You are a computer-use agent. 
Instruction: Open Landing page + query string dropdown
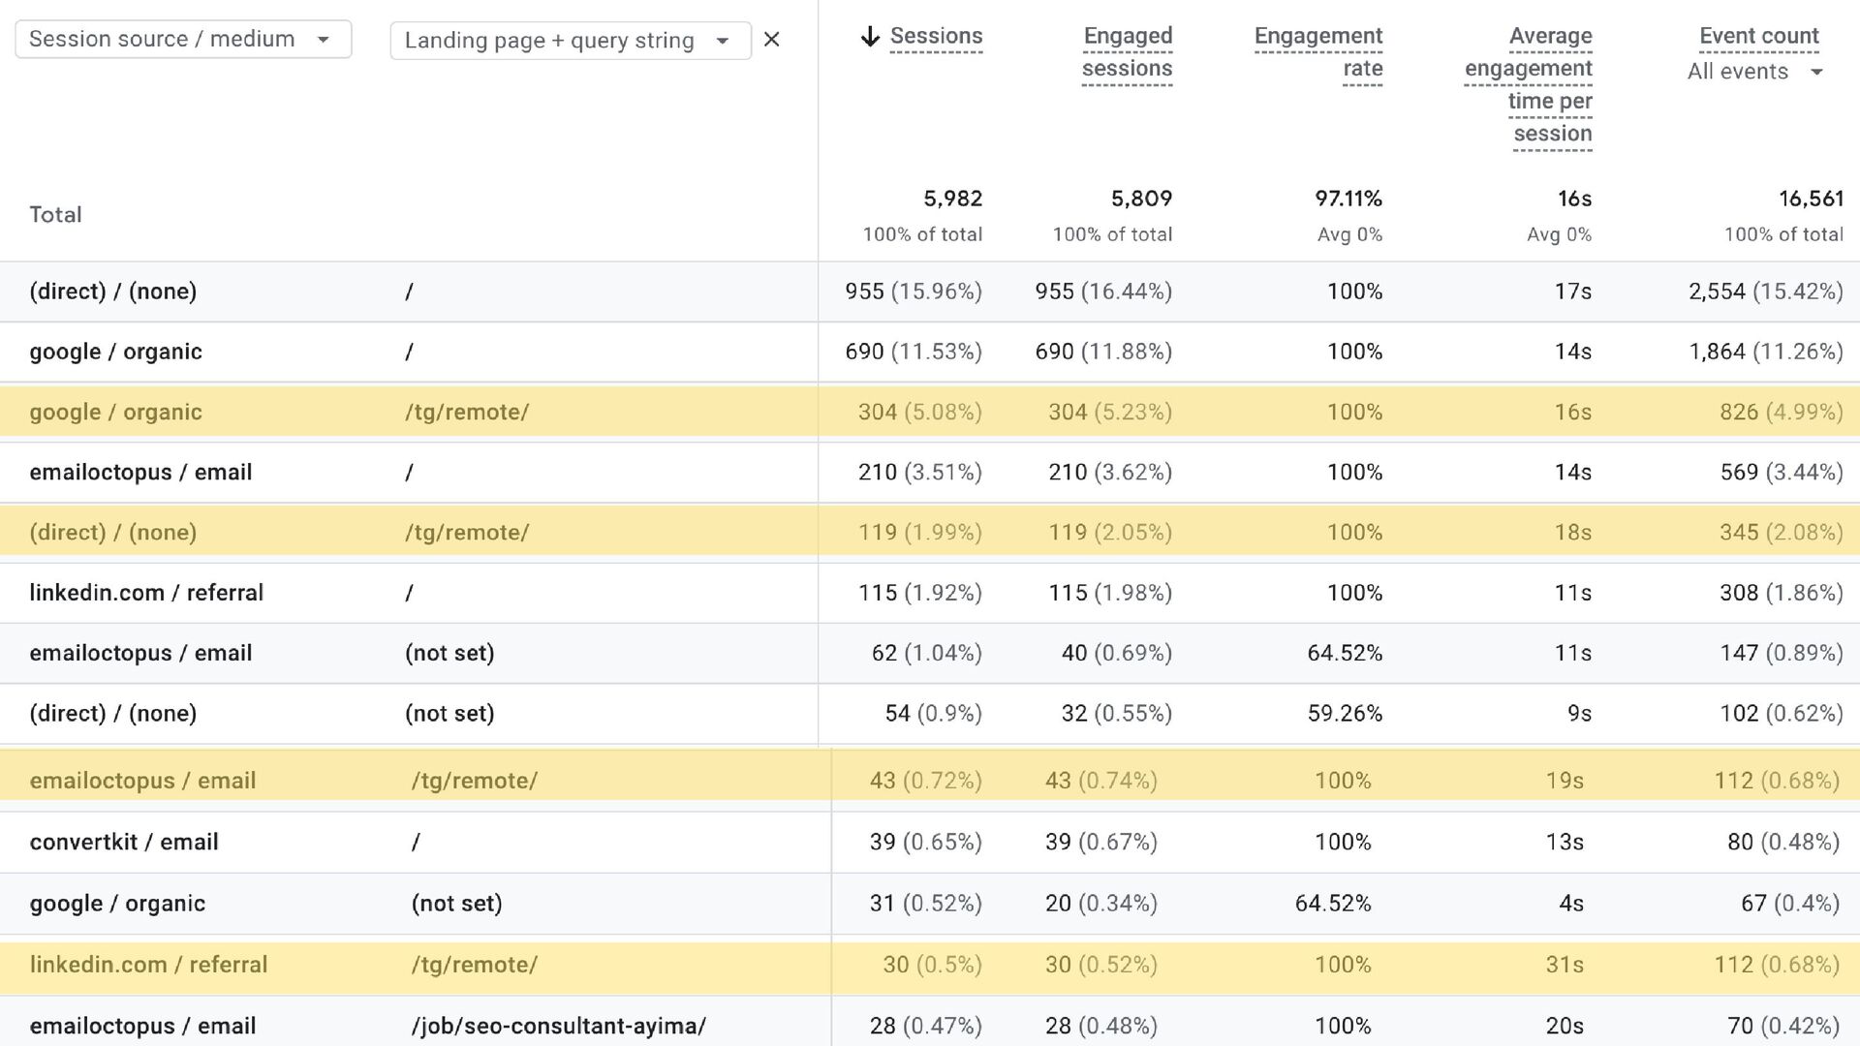click(570, 41)
